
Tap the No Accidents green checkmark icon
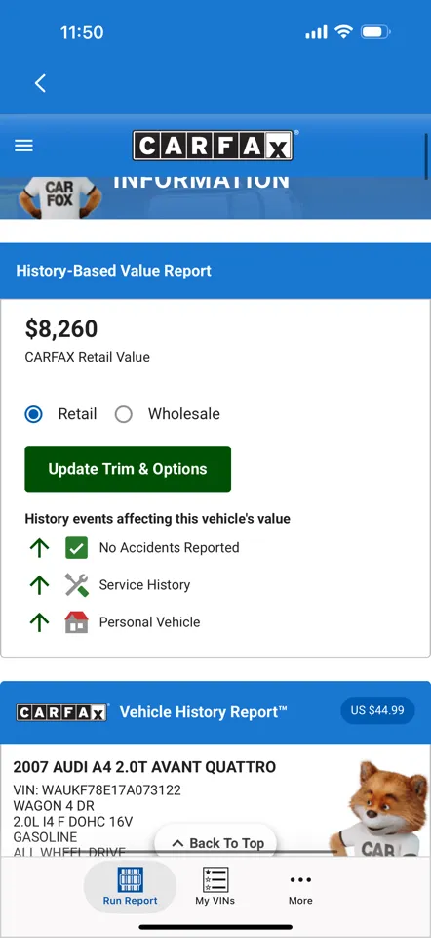[76, 548]
